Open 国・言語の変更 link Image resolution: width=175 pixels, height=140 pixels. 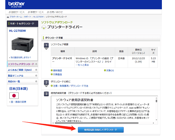point(18,102)
